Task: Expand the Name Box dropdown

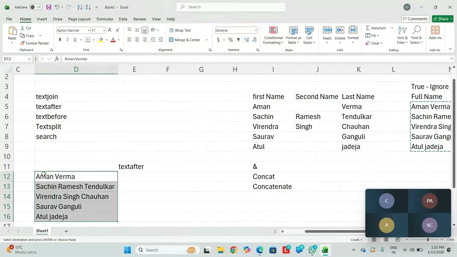Action: tap(29, 59)
